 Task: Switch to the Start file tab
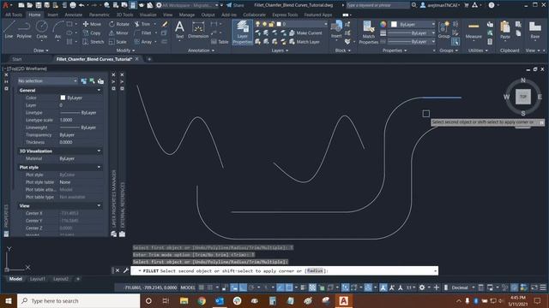click(x=17, y=59)
